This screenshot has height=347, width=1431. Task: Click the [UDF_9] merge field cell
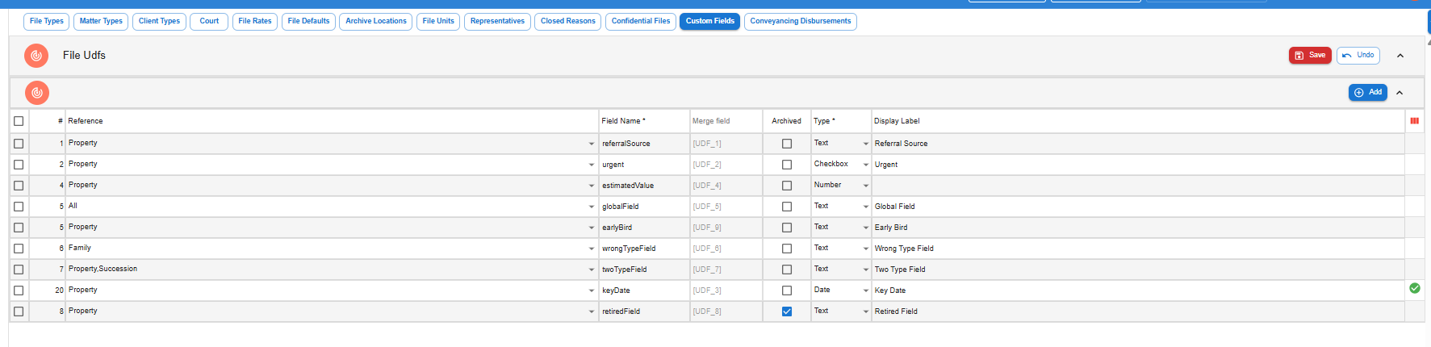(726, 228)
